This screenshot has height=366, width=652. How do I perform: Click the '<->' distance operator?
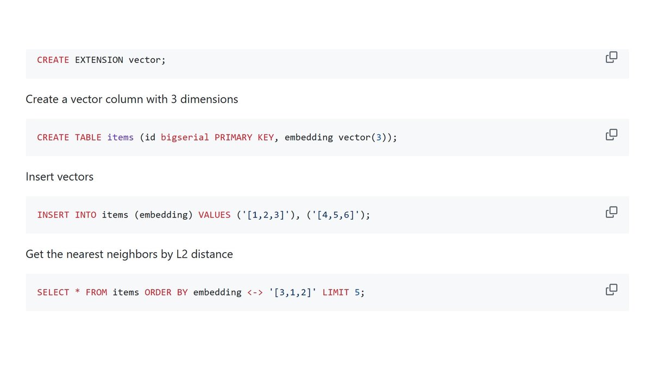point(255,292)
